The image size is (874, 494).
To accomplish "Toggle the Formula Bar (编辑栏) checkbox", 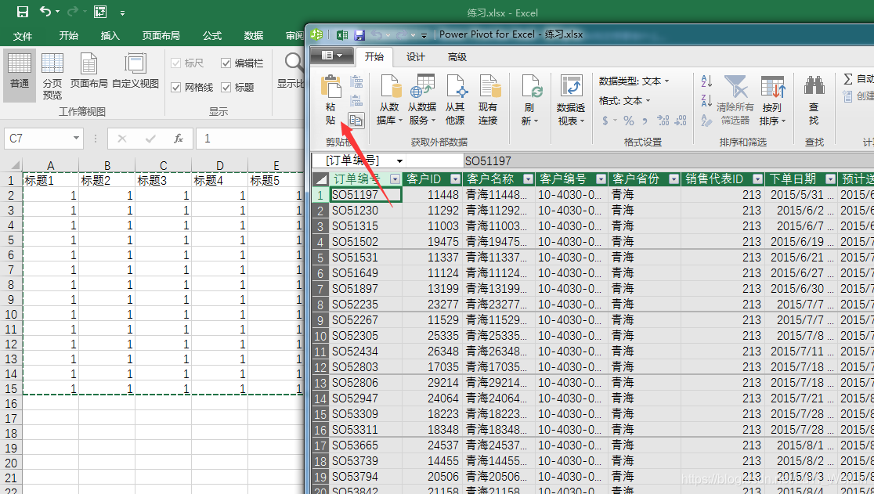I will tap(241, 63).
